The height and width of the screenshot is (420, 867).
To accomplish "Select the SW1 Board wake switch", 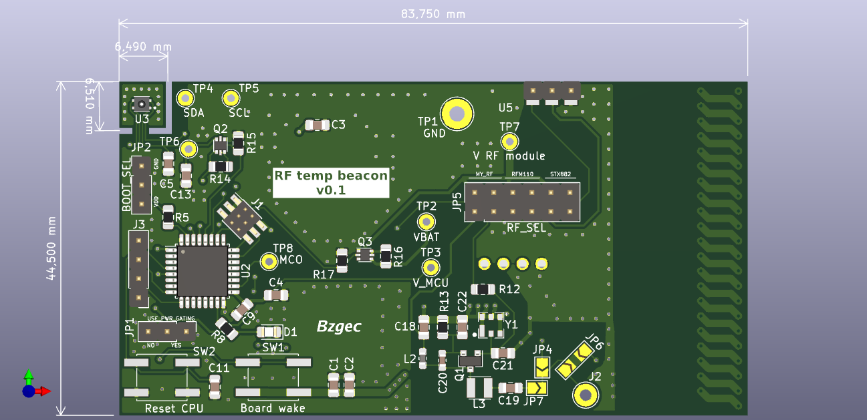I will [x=273, y=377].
